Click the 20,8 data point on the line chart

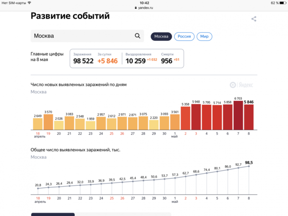(x=37, y=189)
